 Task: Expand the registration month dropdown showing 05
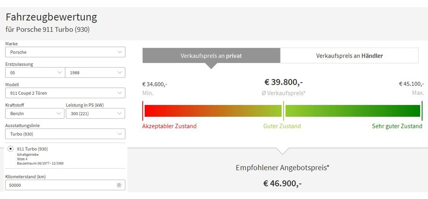pos(35,73)
